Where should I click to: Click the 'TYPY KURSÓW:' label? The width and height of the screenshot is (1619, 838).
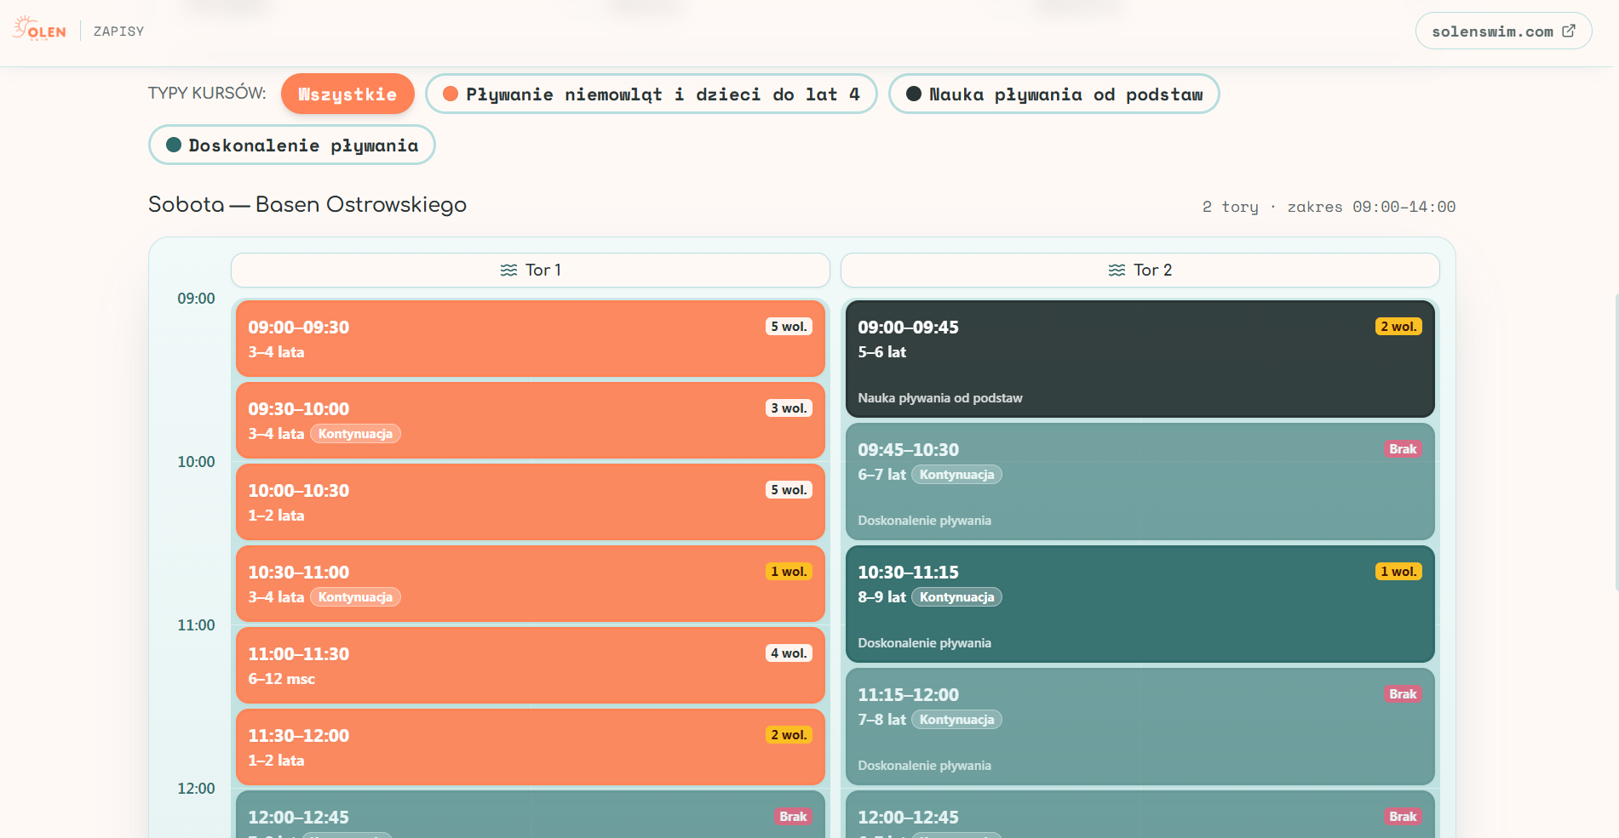[207, 93]
